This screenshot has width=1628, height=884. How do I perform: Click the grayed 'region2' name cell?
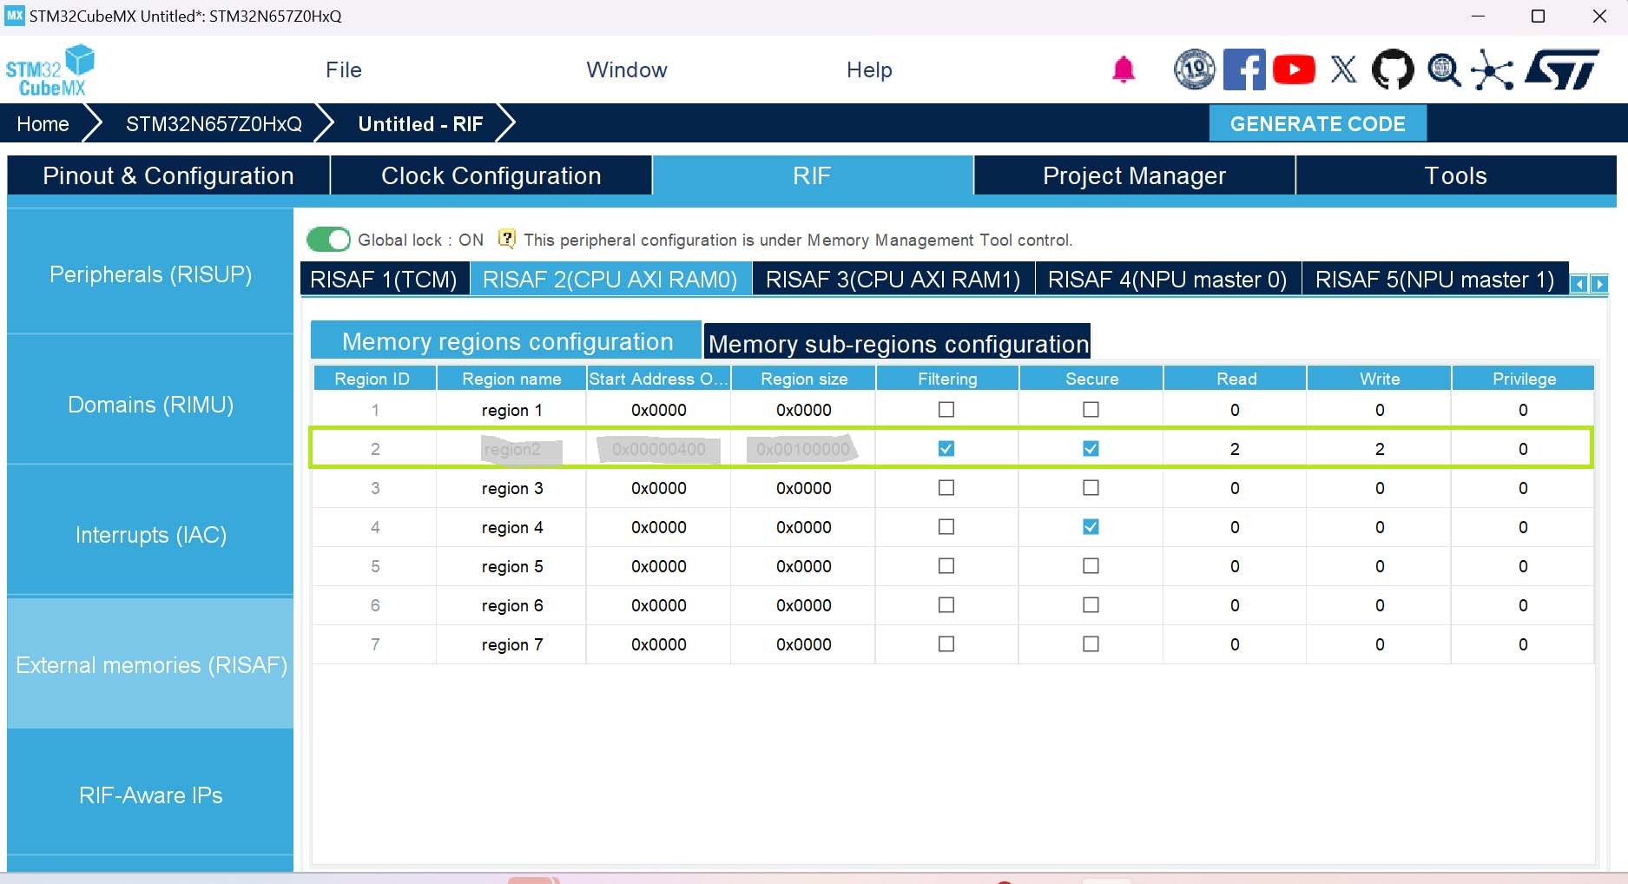[511, 449]
